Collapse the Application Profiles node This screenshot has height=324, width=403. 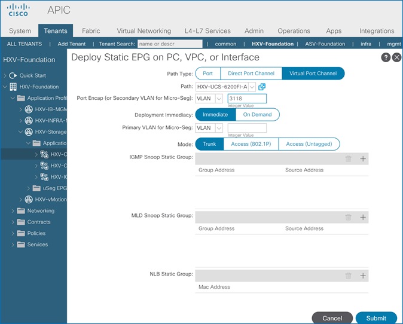tap(13, 98)
